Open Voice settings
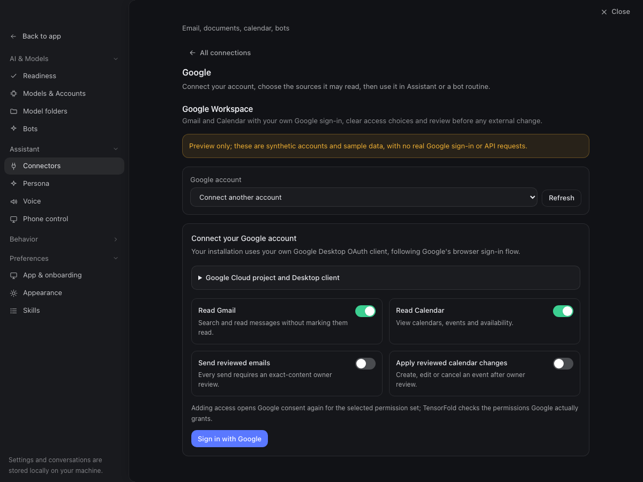 coord(64,201)
